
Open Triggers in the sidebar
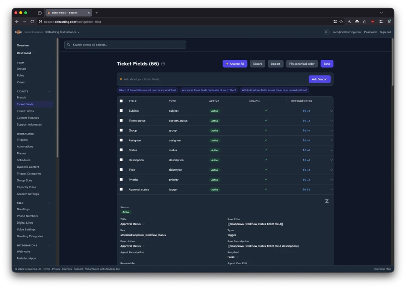click(22, 140)
